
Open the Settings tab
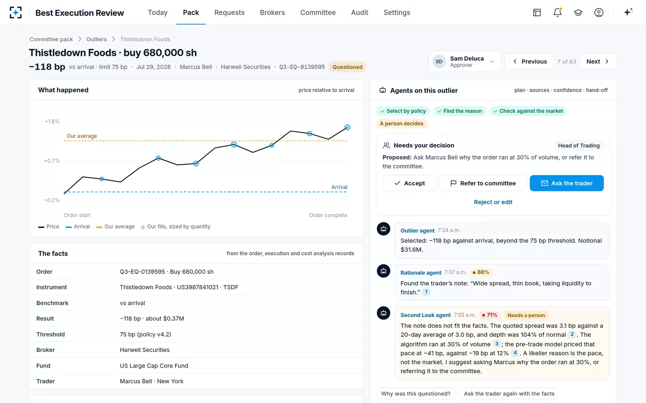[x=397, y=13]
